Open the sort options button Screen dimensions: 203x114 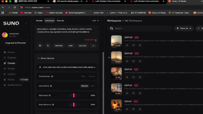tap(199, 28)
